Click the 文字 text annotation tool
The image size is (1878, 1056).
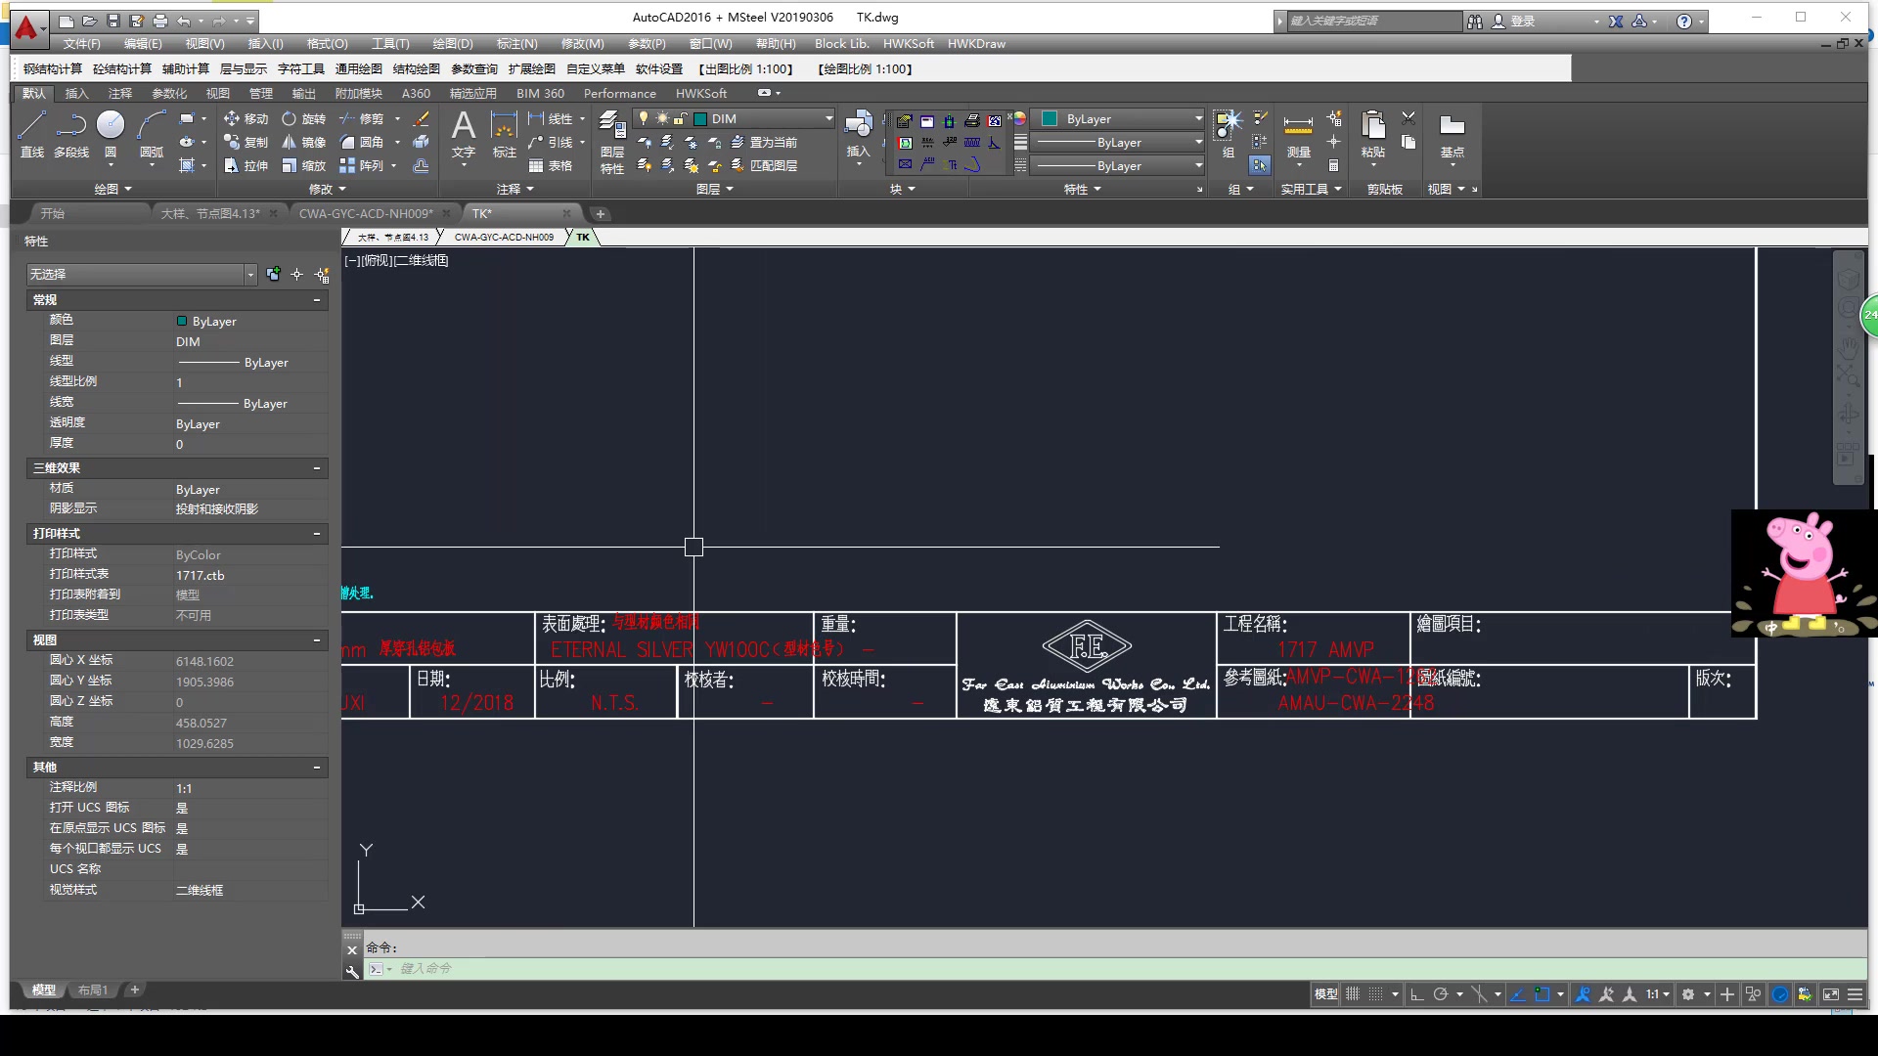click(x=464, y=133)
